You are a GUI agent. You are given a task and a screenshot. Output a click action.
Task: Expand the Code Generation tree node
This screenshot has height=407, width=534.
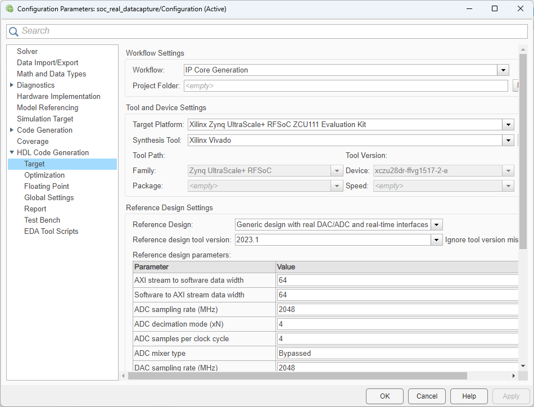tap(12, 130)
